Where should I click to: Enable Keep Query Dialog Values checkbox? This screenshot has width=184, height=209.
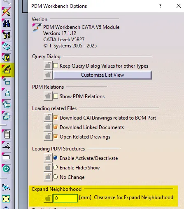coord(56,66)
